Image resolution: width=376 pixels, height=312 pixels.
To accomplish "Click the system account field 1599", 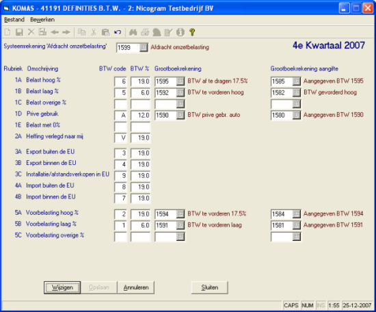I will pyautogui.click(x=128, y=47).
